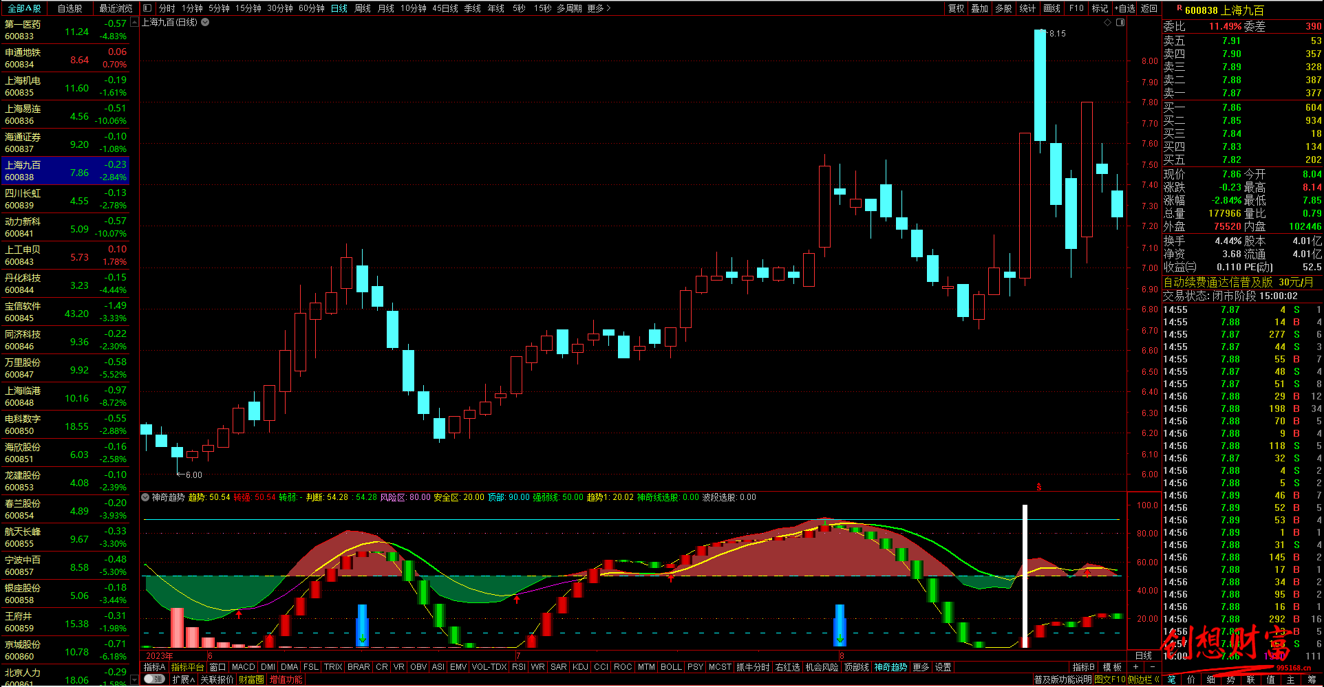Click the + zoom button near 模板

point(1135,667)
